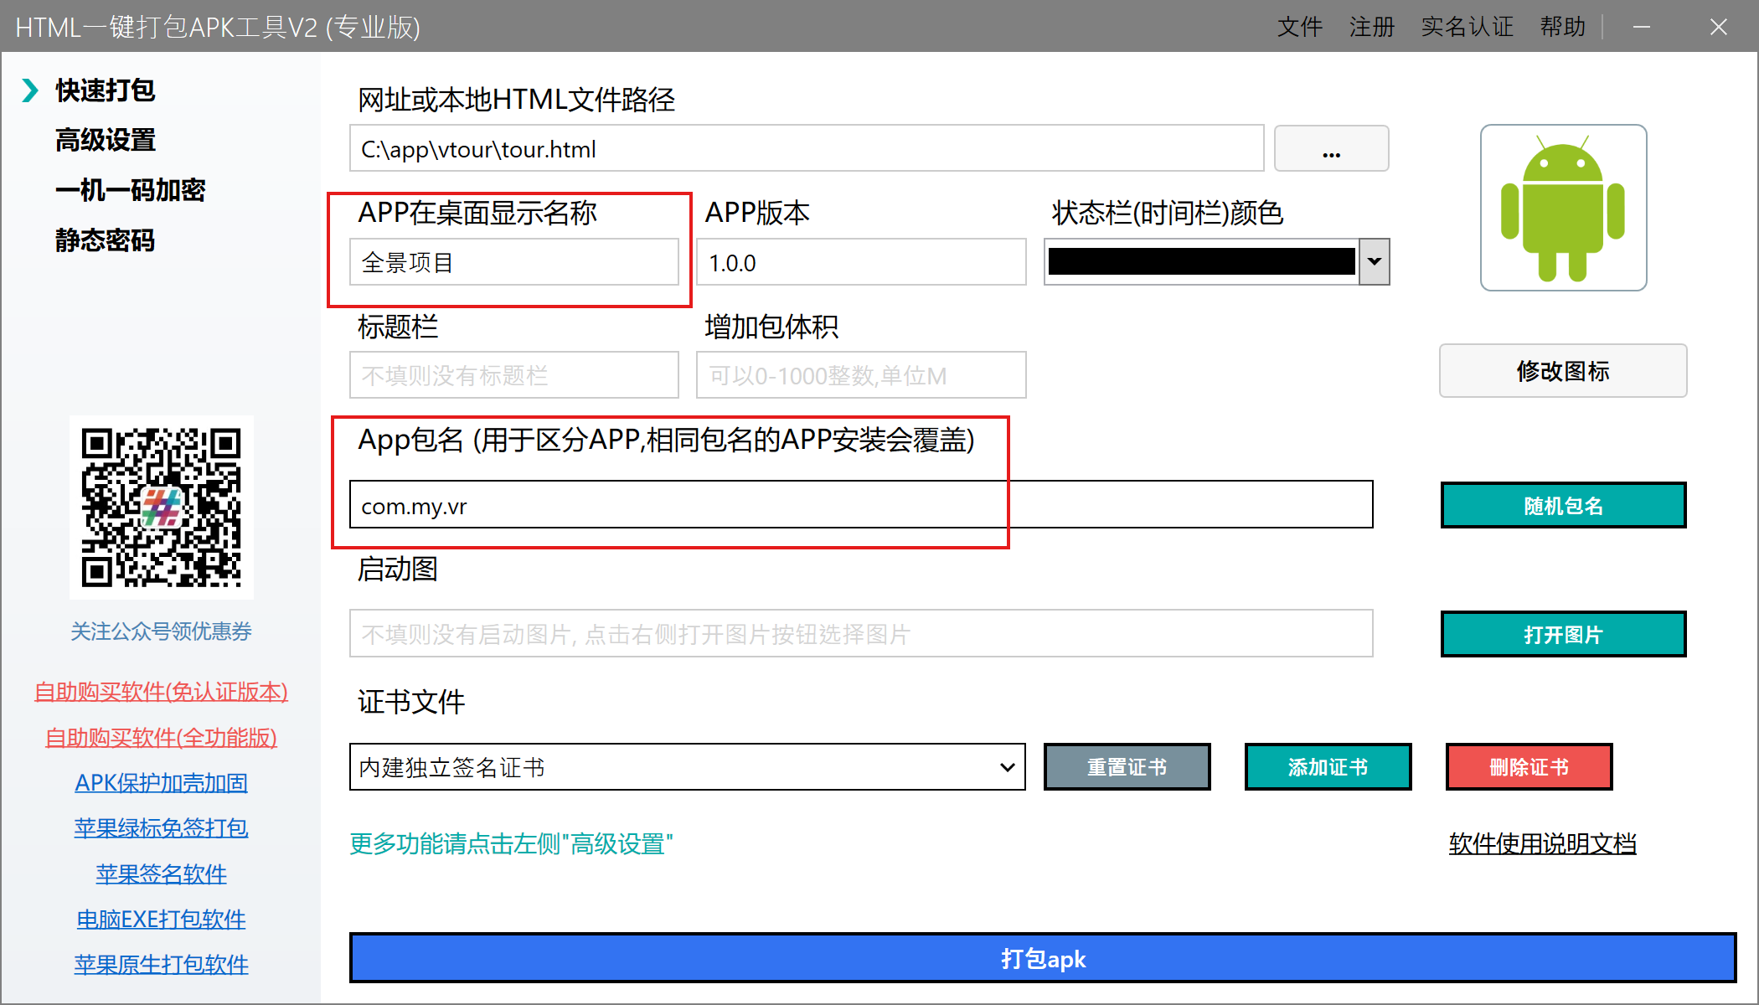Open the 文件 menu
1759x1005 pixels.
pos(1299,26)
